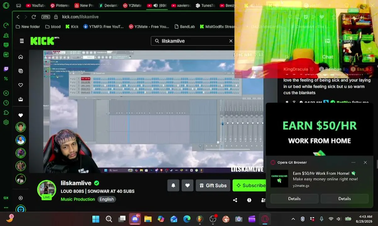This screenshot has width=378, height=226.
Task: Open the Opera GX menu logo
Action: [6, 5]
